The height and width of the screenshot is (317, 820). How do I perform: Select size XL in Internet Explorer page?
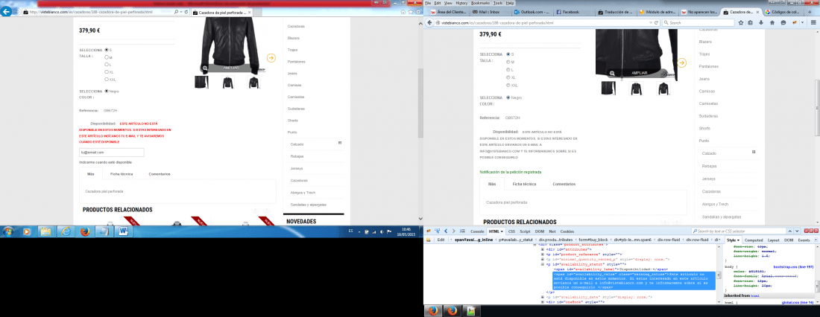[107, 72]
